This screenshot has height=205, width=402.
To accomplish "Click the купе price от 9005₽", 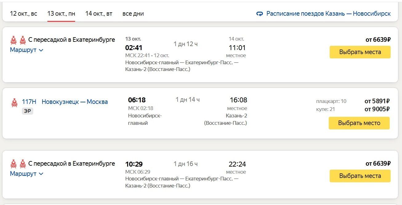I will pos(377,109).
